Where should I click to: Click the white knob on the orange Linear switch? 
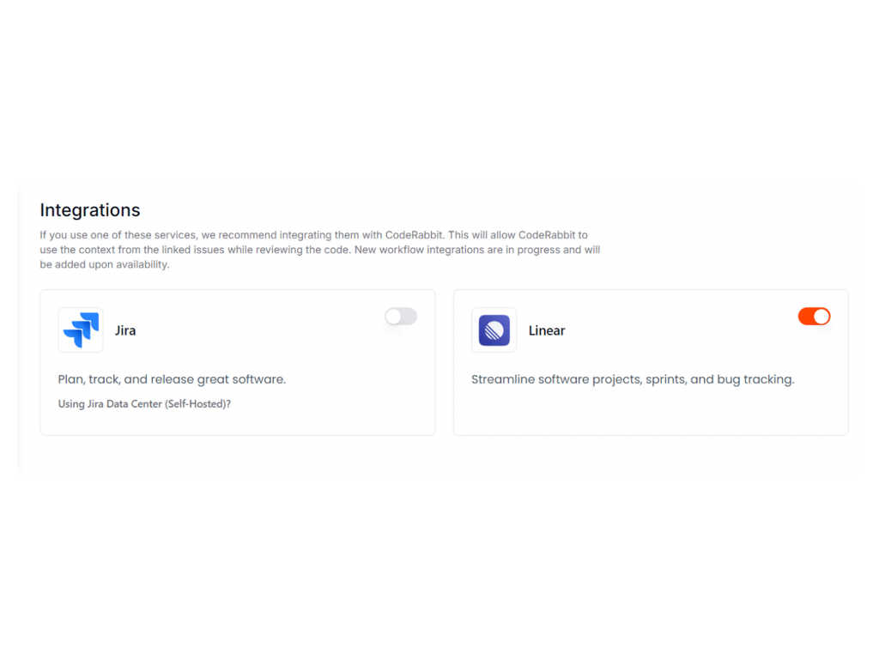(821, 317)
